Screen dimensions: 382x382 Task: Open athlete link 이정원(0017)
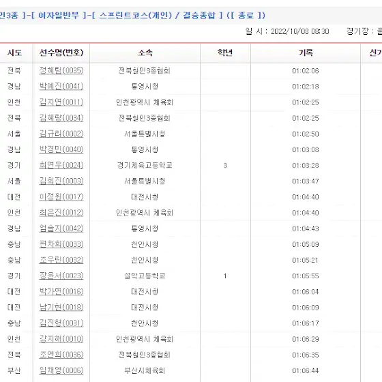61,197
